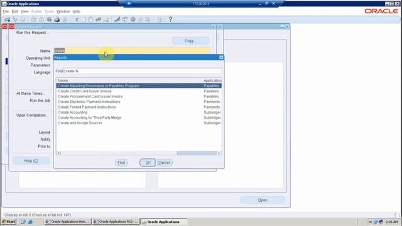Click the Open button in background window
Viewport: 402px width, 226px height.
263,200
